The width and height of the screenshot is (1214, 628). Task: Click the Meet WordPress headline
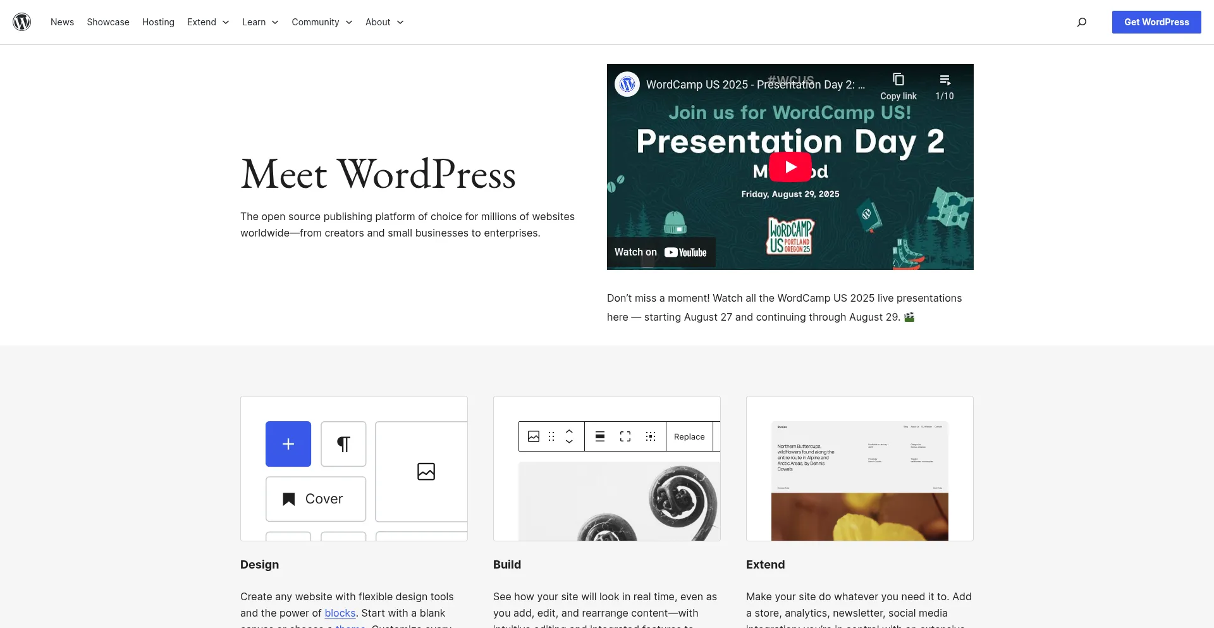tap(378, 175)
